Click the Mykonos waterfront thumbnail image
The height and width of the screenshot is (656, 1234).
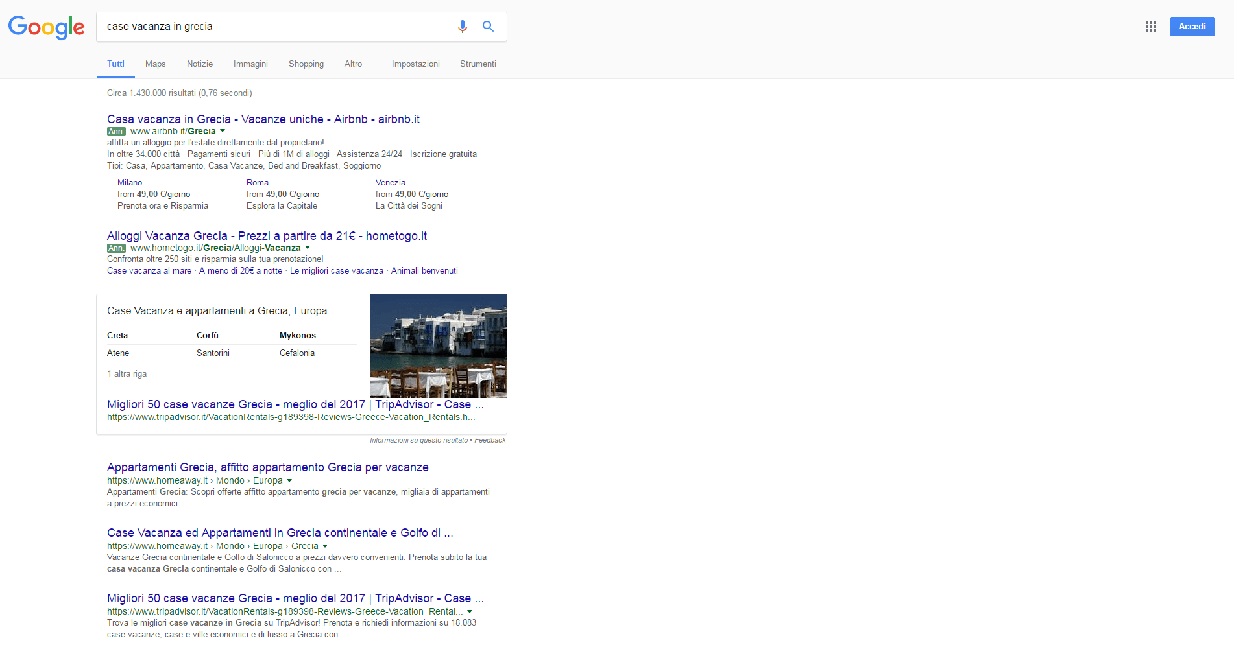(x=438, y=346)
